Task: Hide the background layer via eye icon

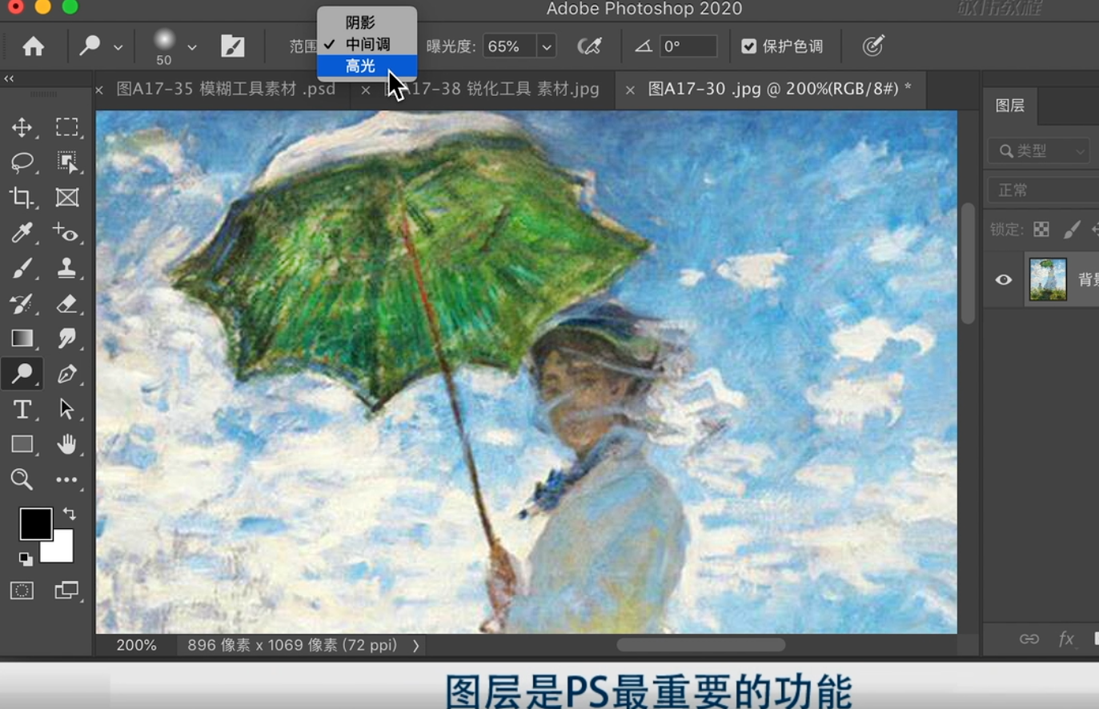Action: 1004,280
